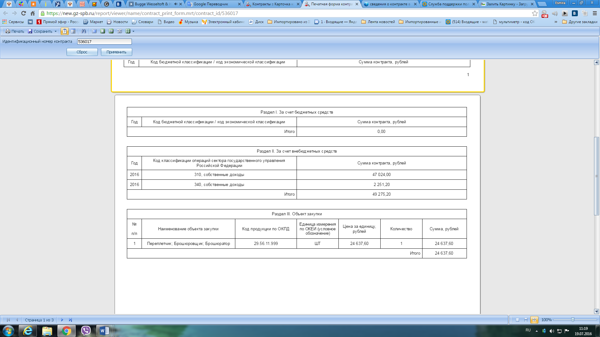Click the binoculars find icon
The image size is (600, 337).
pos(83,31)
